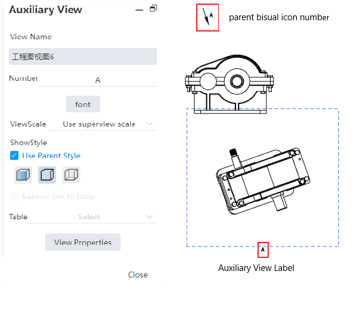Screen dimensions: 352x309
Task: Click the View Name input field
Action: [83, 56]
